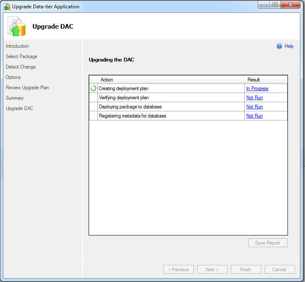Open the Help link
305x282 pixels.
[289, 46]
